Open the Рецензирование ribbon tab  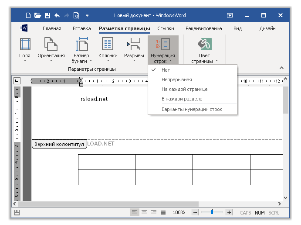click(203, 29)
